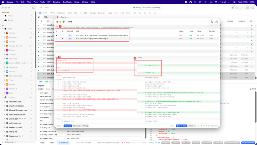
Task: Switch Diff compare to Response tab
Action: click(x=76, y=126)
